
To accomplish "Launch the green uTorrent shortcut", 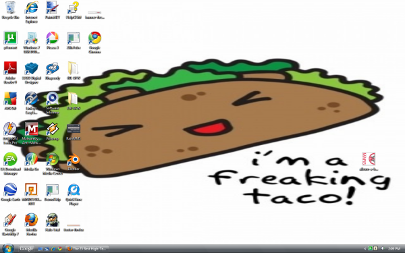I will 10,40.
